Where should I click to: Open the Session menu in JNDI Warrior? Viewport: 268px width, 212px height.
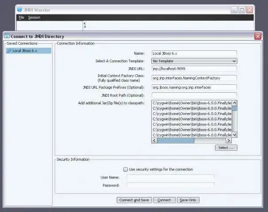pyautogui.click(x=34, y=17)
